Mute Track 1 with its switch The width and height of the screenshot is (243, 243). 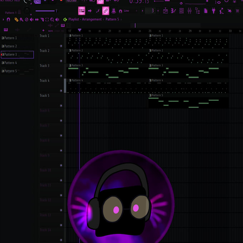tap(61, 46)
